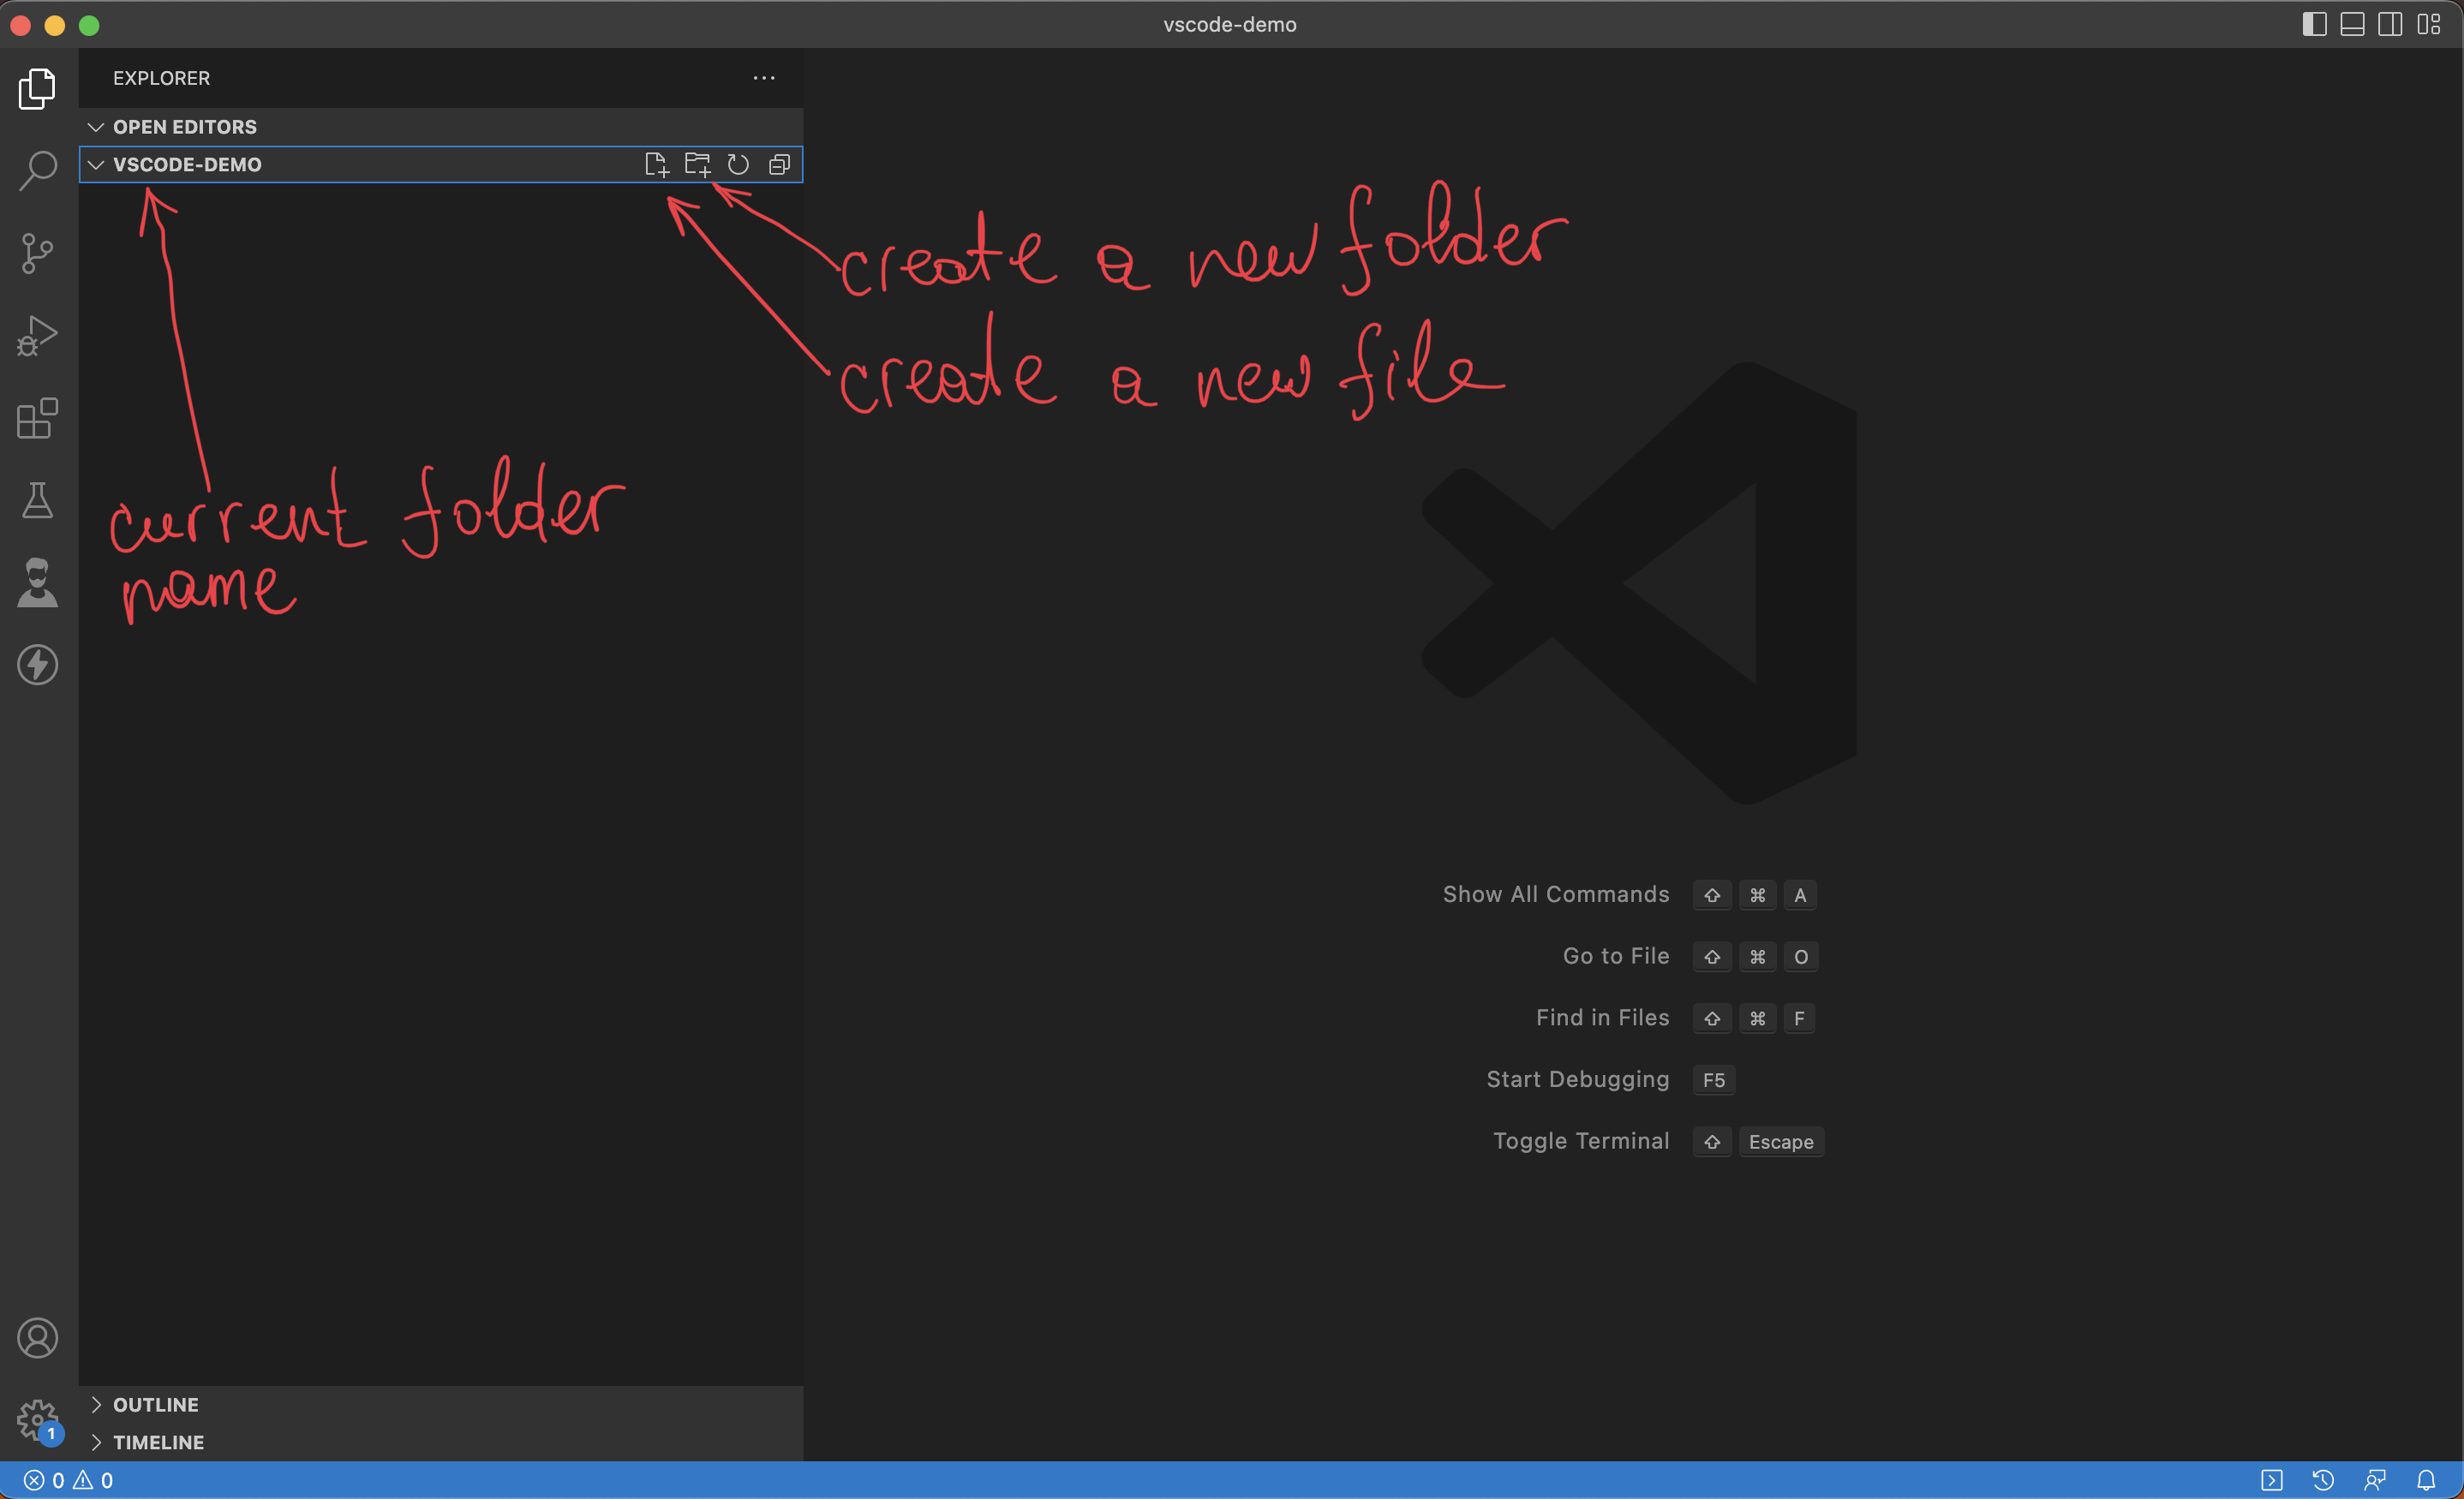
Task: Open notifications via the bell icon
Action: 2429,1480
